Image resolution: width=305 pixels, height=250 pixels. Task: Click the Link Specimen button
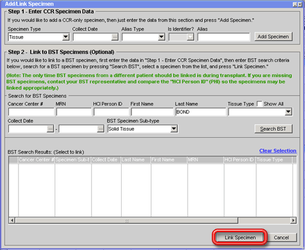point(240,238)
